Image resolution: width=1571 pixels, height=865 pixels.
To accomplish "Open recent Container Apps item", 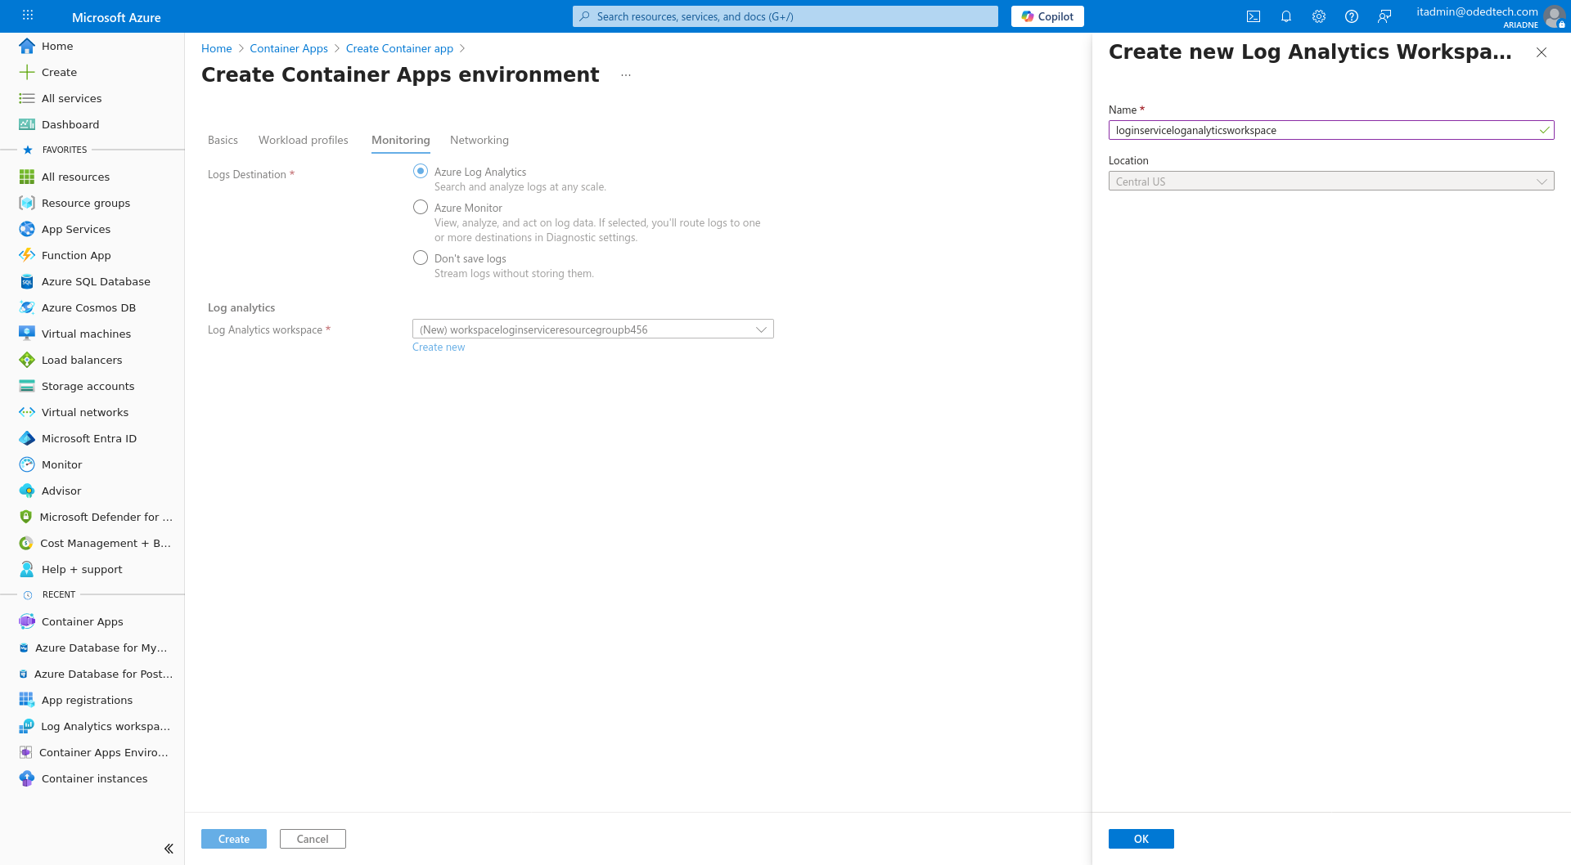I will (x=92, y=621).
